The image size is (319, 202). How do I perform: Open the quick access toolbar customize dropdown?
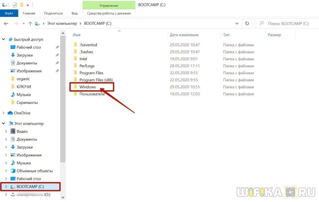[x=28, y=5]
